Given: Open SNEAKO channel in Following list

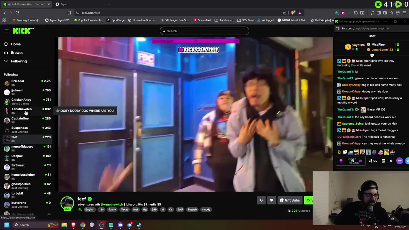Looking at the screenshot, I should tap(27, 83).
